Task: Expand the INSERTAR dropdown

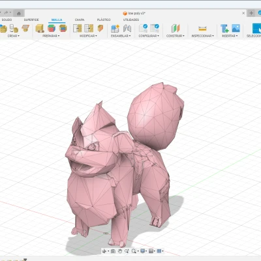Action: coord(230,36)
